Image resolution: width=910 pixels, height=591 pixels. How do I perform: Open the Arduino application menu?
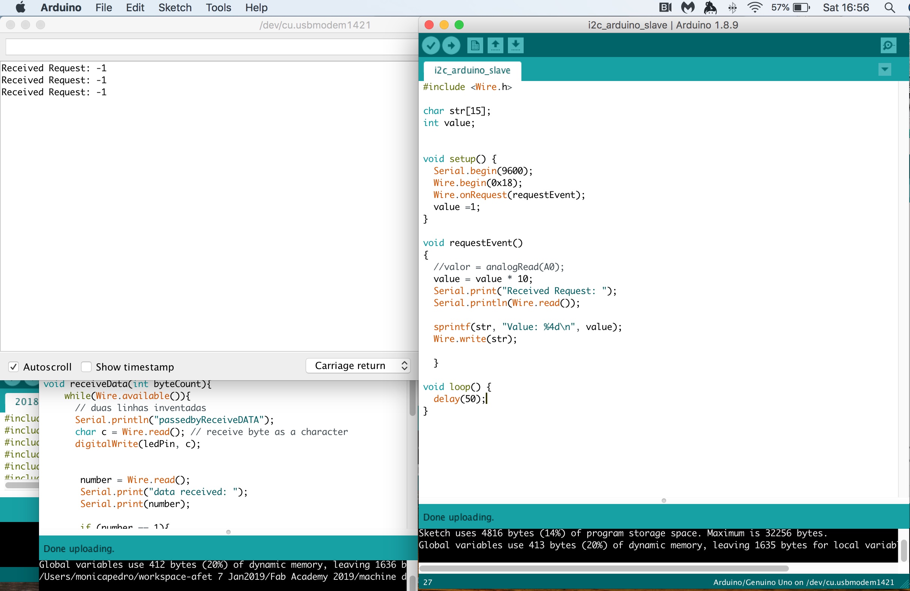tap(61, 7)
